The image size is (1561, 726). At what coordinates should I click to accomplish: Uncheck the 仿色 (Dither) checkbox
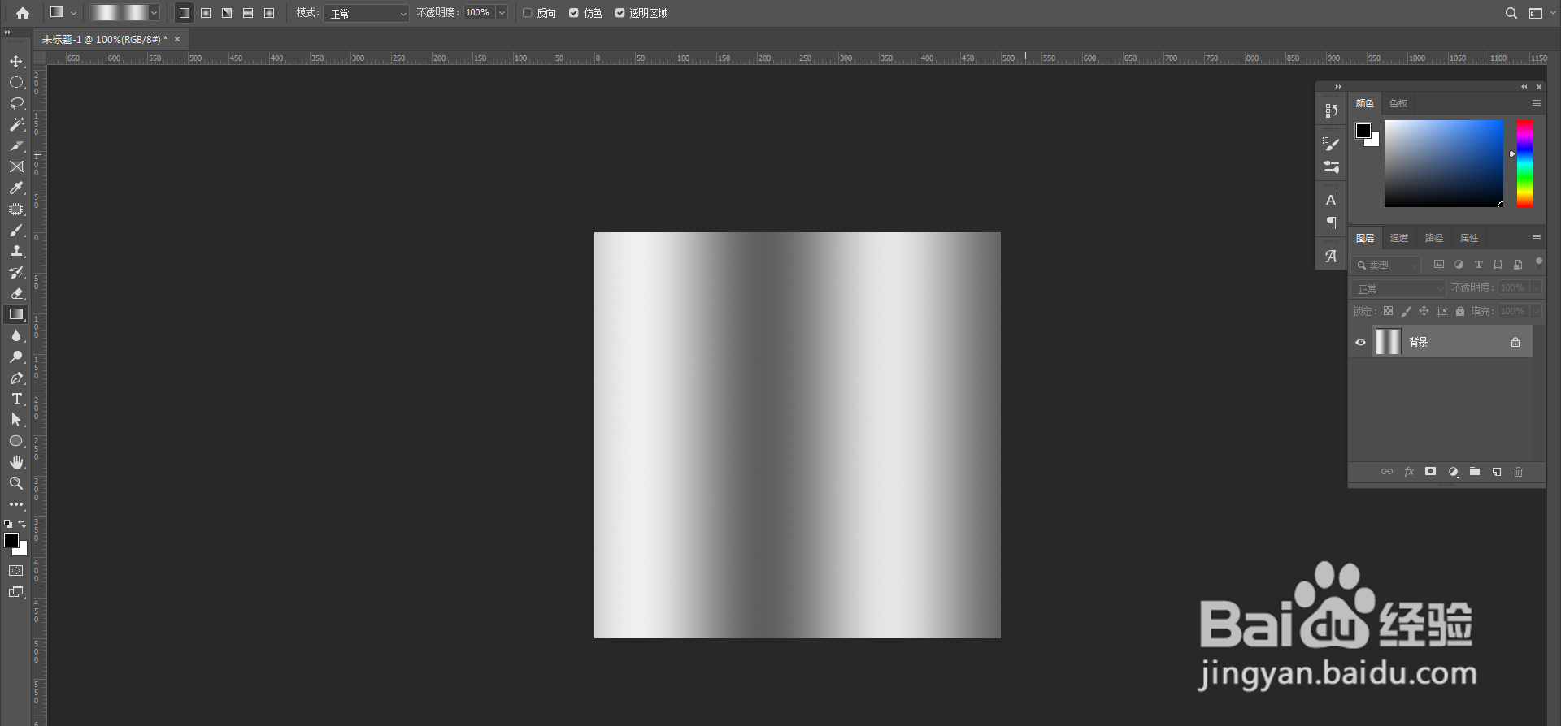pyautogui.click(x=574, y=13)
